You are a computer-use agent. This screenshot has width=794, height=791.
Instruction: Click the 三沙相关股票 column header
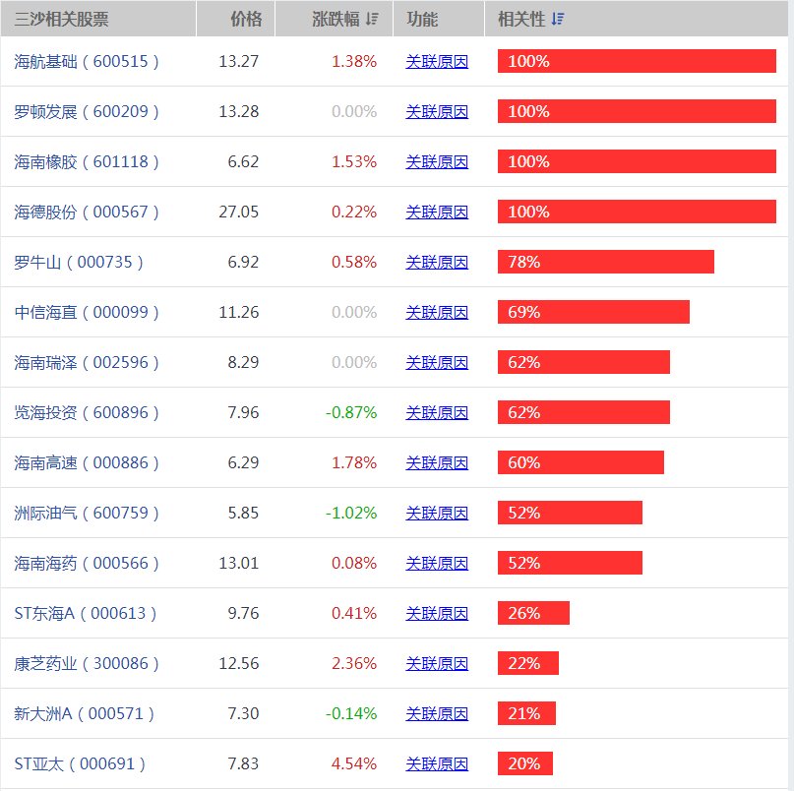click(61, 19)
